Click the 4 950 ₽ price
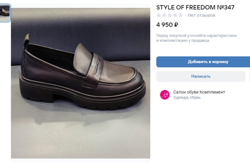The height and width of the screenshot is (167, 250). pyautogui.click(x=167, y=25)
